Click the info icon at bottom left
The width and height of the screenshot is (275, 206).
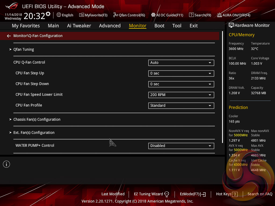pyautogui.click(x=6, y=164)
